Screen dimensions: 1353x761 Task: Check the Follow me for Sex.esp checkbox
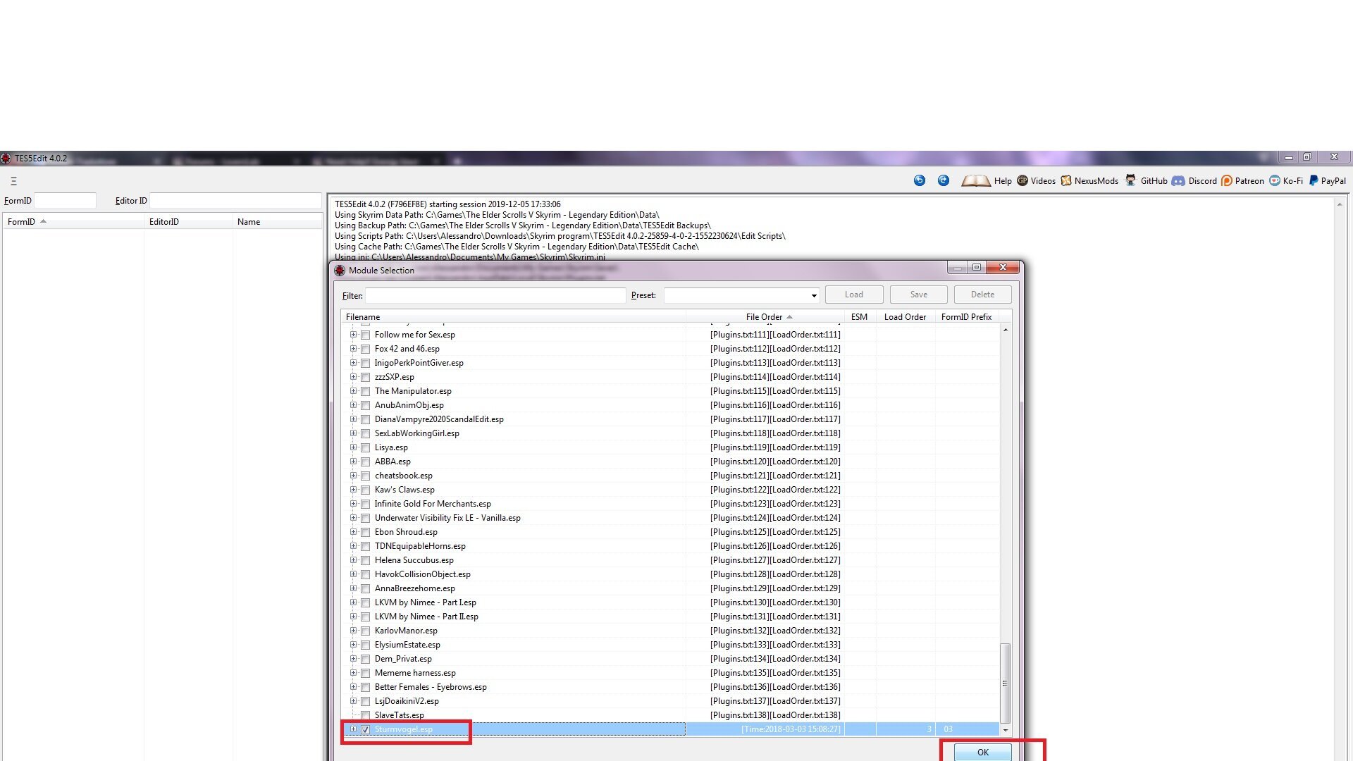click(365, 335)
